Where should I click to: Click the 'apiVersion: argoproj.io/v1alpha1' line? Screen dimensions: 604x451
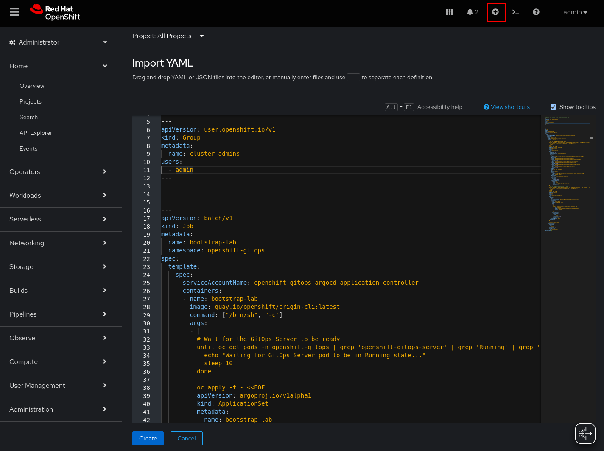[x=254, y=395]
